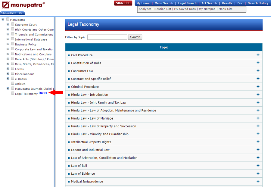Check the Supreme Court checkbox
This screenshot has height=187, width=271.
click(13, 24)
